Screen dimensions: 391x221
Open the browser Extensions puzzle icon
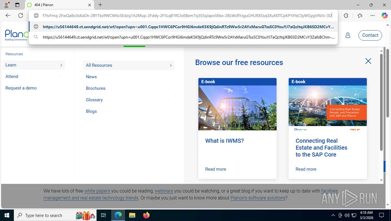click(x=346, y=16)
